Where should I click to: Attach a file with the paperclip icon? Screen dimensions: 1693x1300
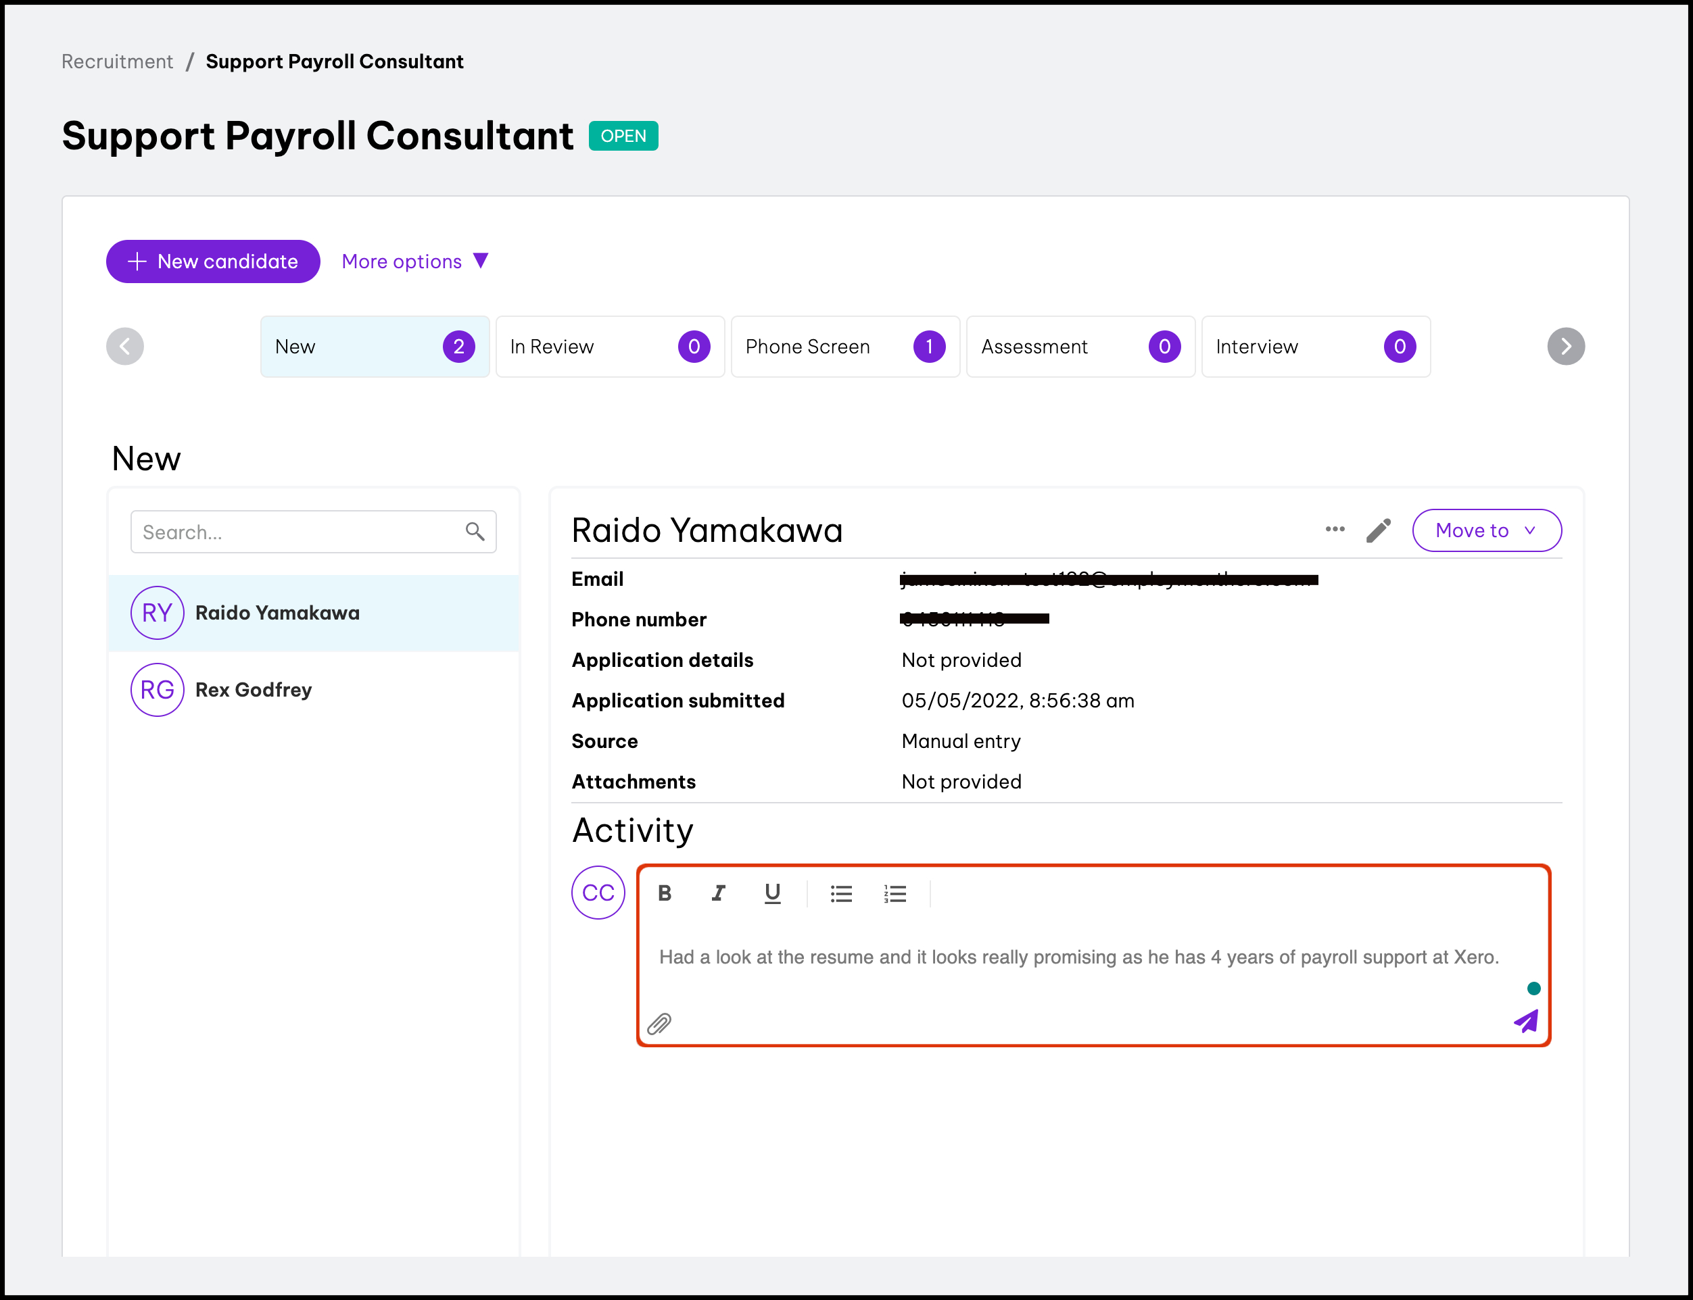click(659, 1024)
